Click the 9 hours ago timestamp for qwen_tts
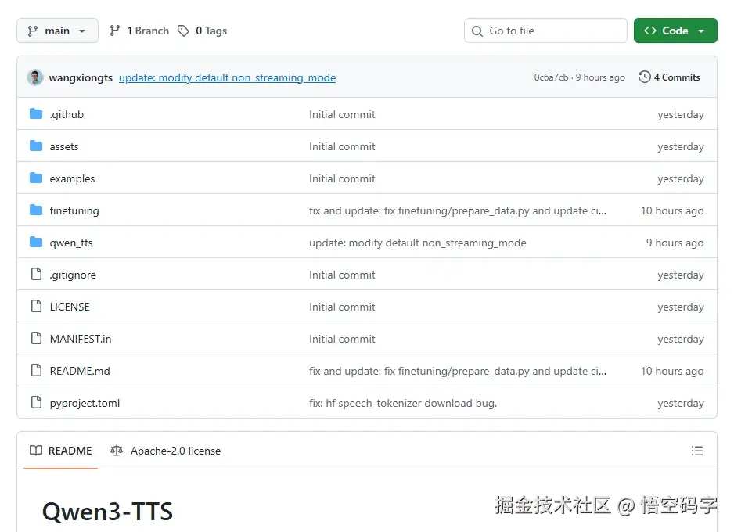The width and height of the screenshot is (734, 532). [675, 243]
